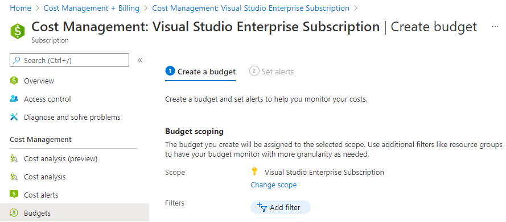Image resolution: width=506 pixels, height=222 pixels.
Task: Collapse the sidebar with double chevron
Action: (x=140, y=60)
